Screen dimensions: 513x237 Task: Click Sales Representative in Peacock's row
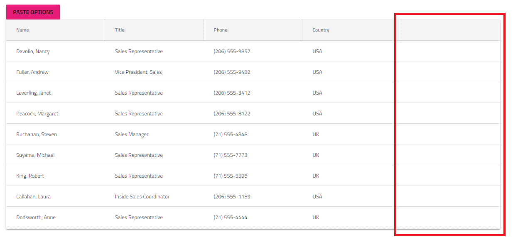click(139, 114)
